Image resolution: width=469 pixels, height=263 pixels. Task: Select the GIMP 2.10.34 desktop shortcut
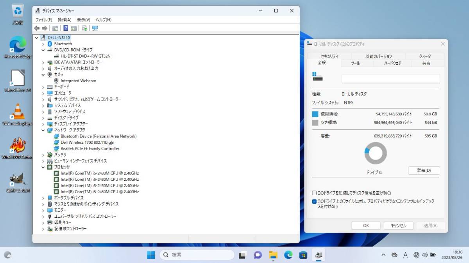(x=18, y=182)
